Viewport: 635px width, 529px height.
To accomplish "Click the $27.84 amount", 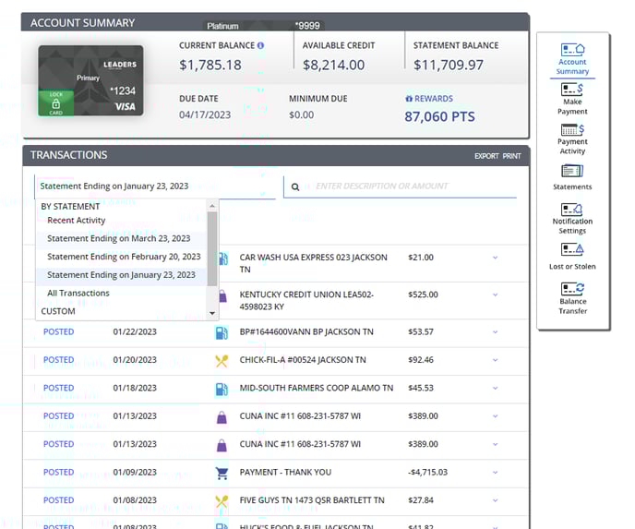I will (x=421, y=500).
